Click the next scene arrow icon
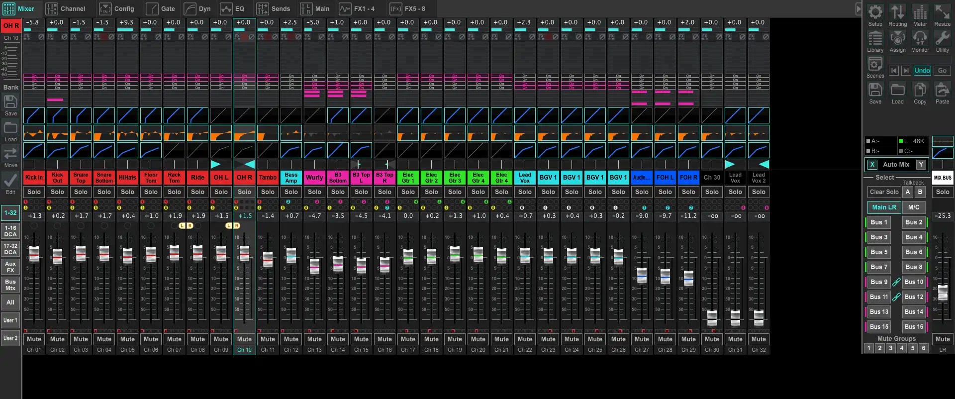 click(906, 71)
